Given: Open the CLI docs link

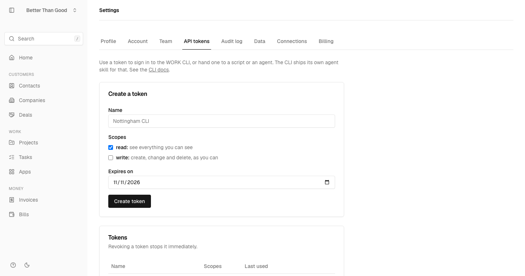Looking at the screenshot, I should pyautogui.click(x=159, y=70).
